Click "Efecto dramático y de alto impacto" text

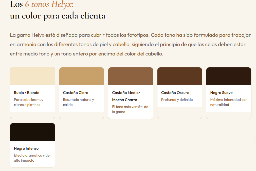32,158
